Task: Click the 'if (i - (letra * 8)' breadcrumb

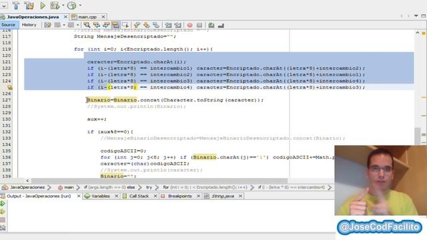Action: [x=292, y=187]
